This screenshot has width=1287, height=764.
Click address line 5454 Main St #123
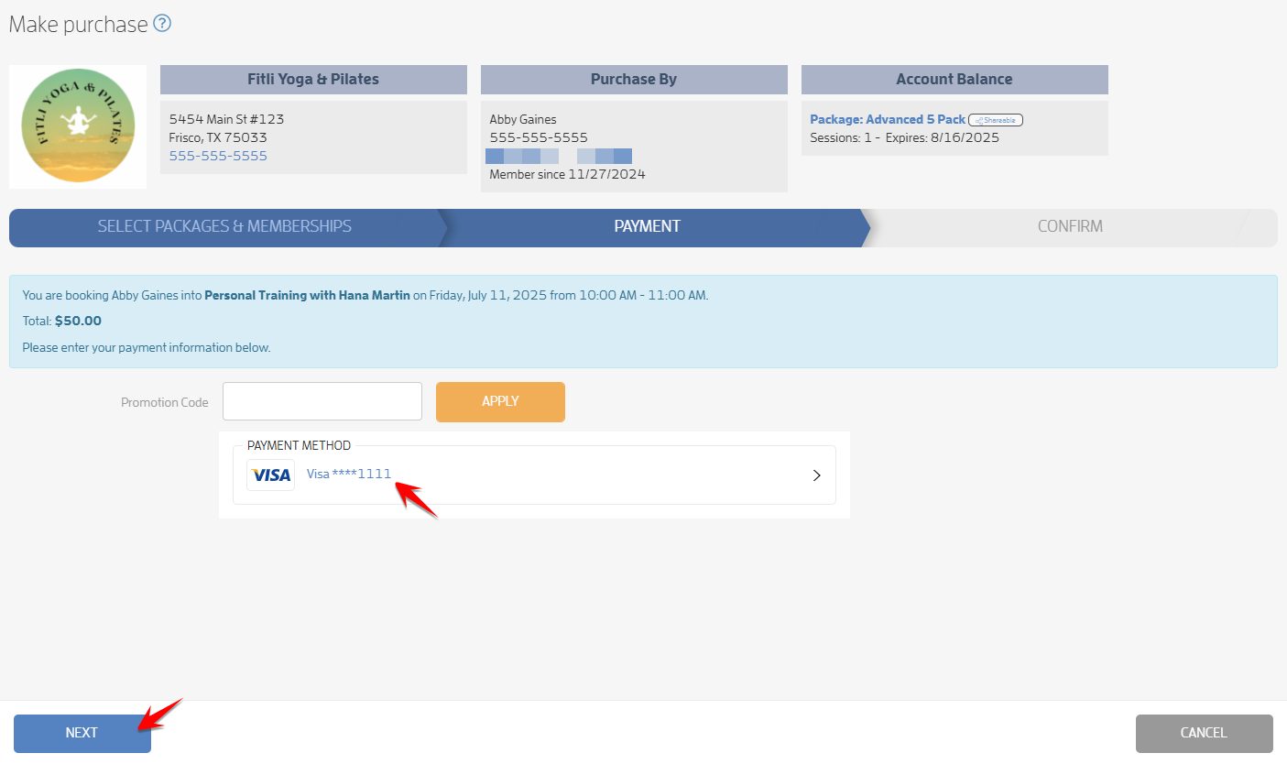point(226,120)
